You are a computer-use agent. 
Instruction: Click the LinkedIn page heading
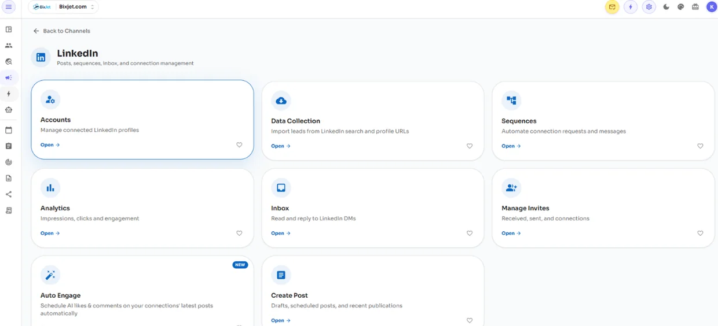tap(78, 53)
